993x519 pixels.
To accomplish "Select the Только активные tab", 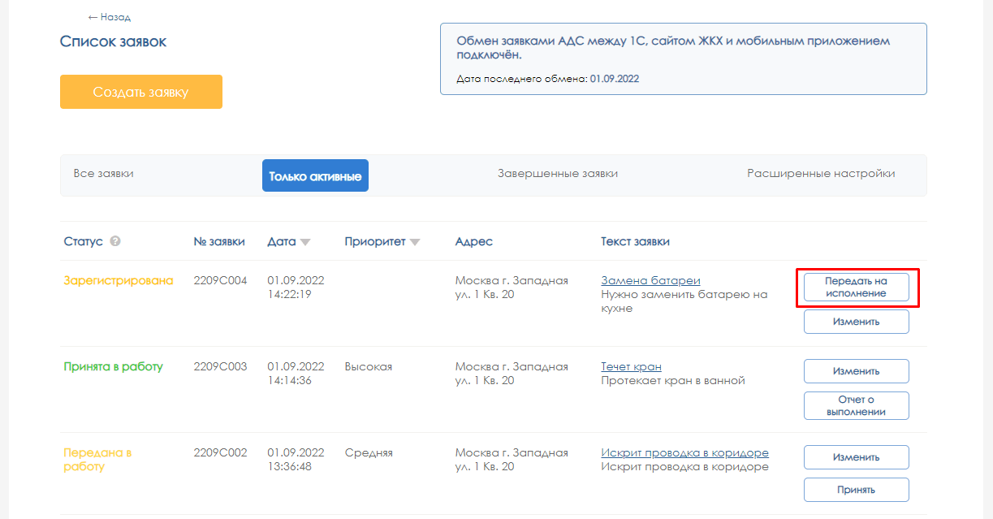I will tap(315, 175).
